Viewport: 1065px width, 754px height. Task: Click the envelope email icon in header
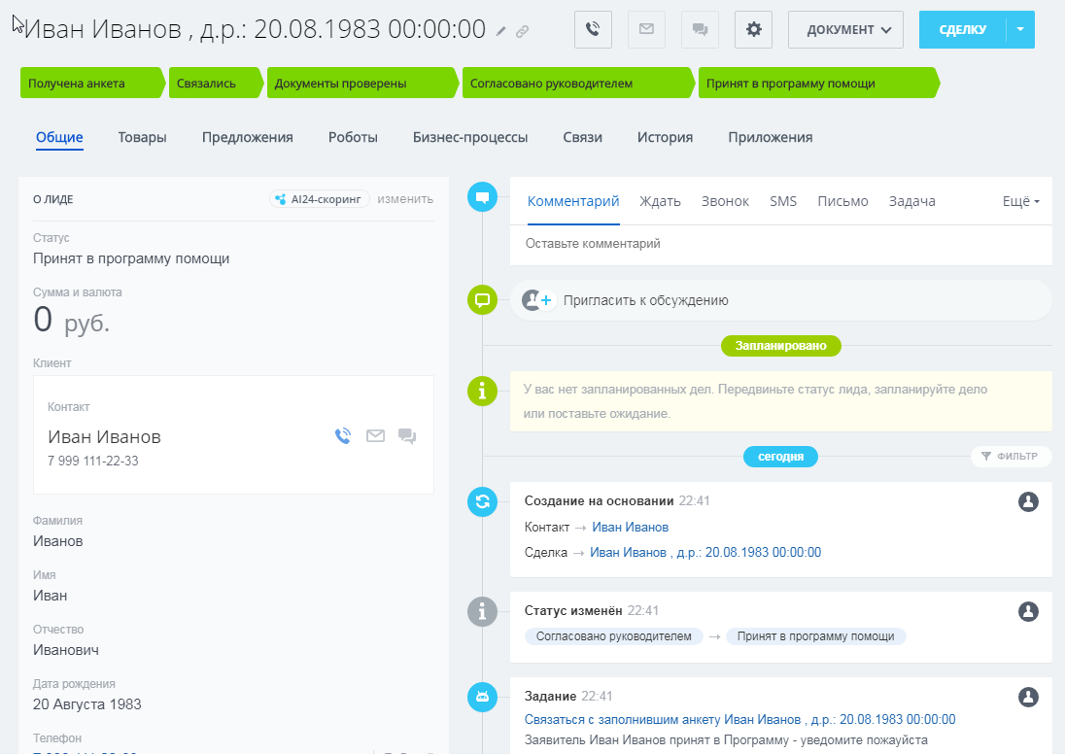coord(646,30)
